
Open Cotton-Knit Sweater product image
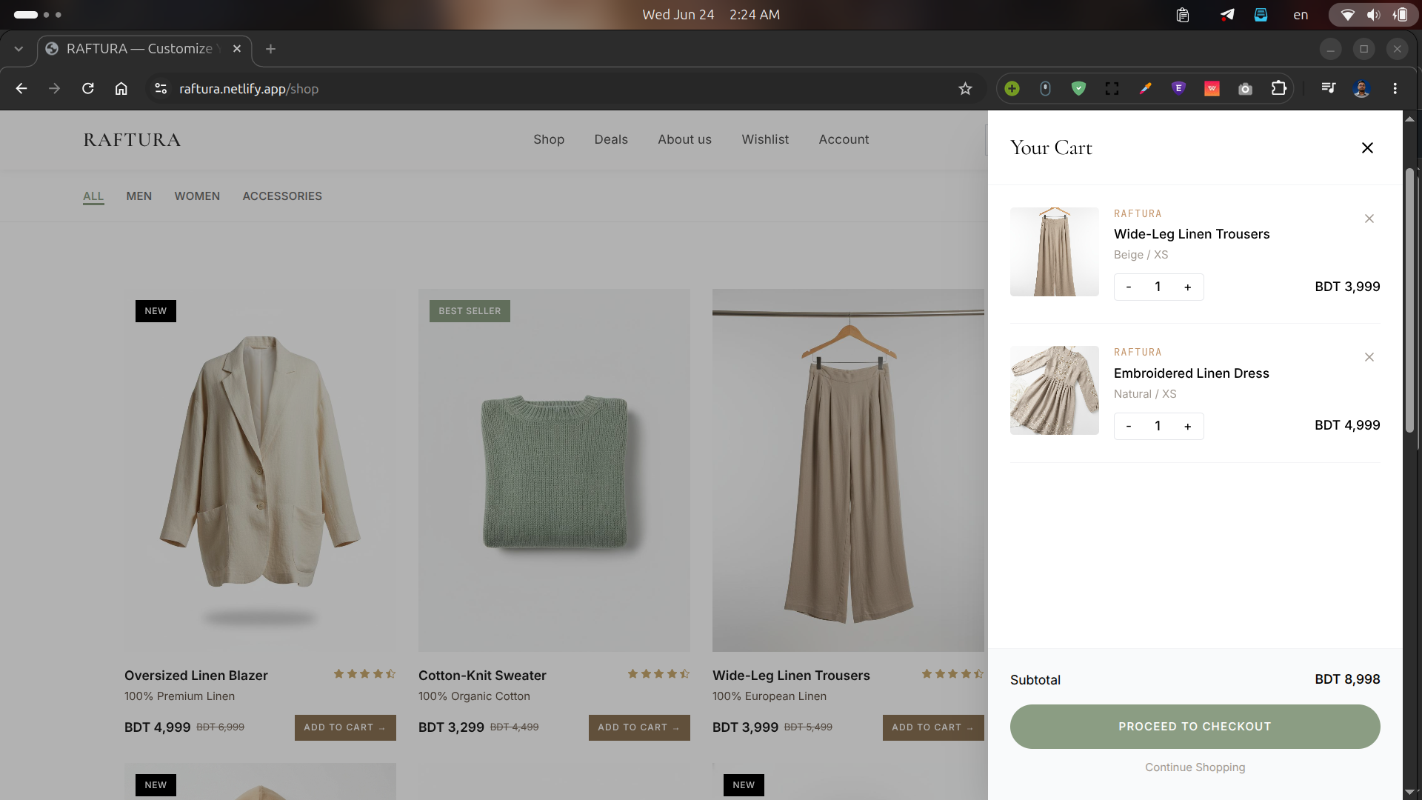point(554,470)
